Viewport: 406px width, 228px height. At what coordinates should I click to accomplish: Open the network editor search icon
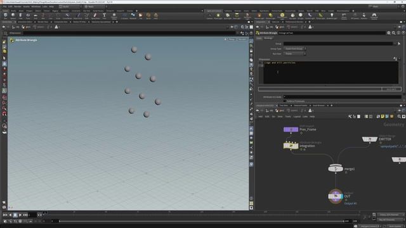[399, 117]
